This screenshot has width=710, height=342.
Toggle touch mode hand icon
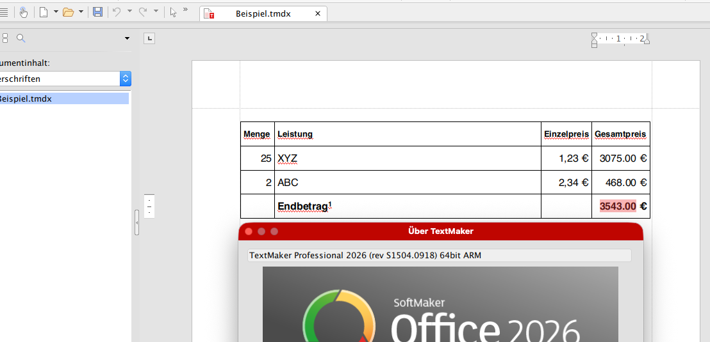click(x=24, y=12)
